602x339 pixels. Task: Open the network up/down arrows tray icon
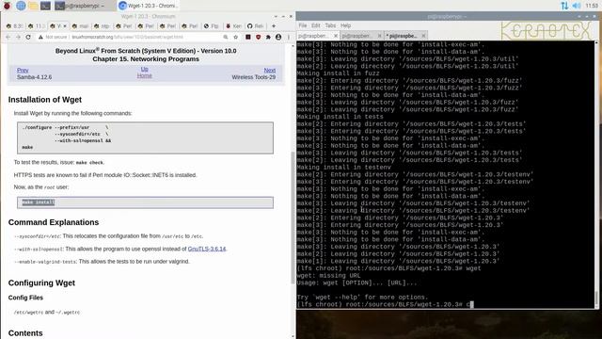pos(564,6)
